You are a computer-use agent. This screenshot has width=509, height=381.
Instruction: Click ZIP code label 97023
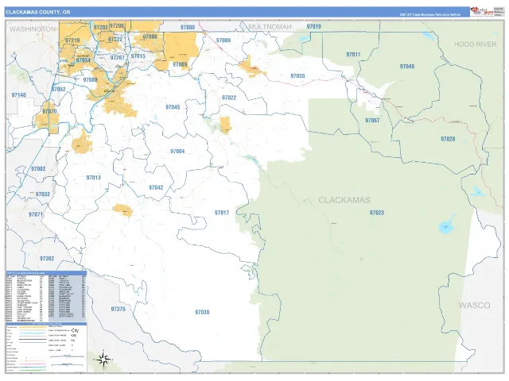[377, 213]
